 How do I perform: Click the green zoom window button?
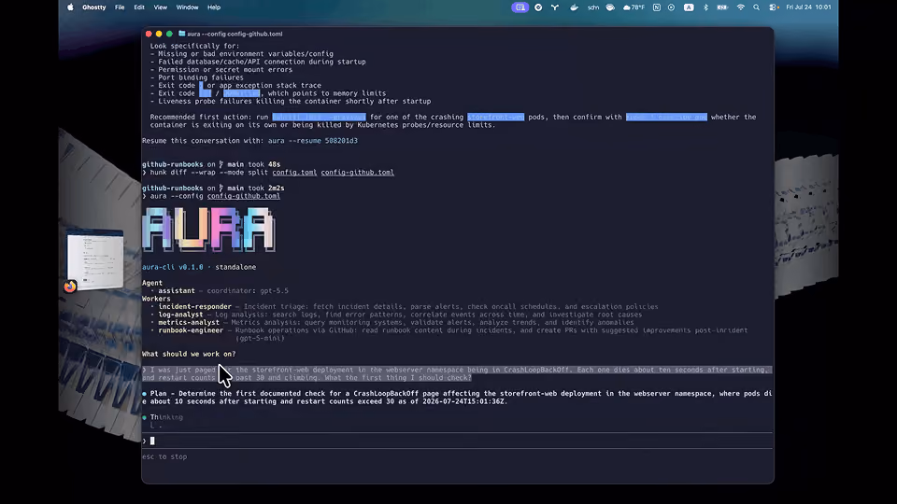[x=169, y=34]
